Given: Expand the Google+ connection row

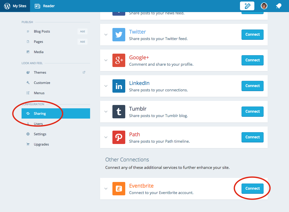Looking at the screenshot, I should click(106, 60).
